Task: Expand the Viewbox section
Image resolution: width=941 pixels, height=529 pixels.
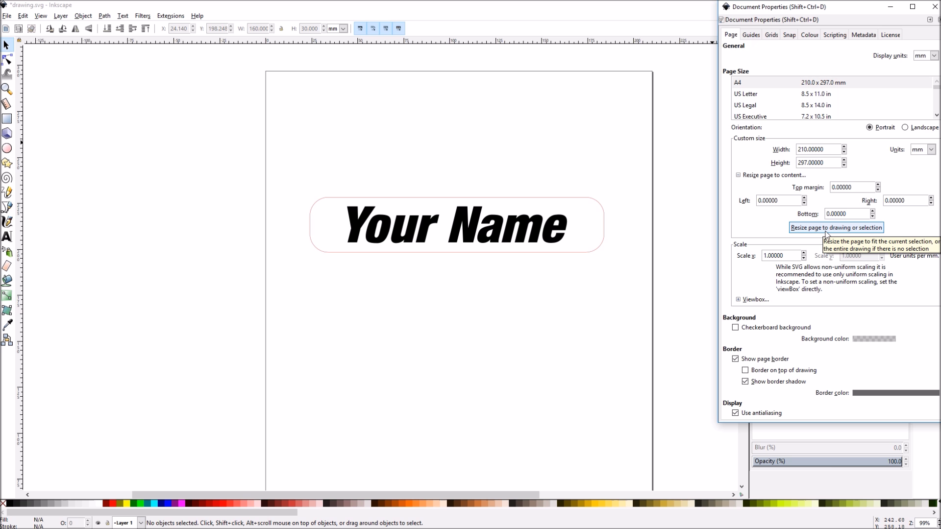Action: coord(739,299)
